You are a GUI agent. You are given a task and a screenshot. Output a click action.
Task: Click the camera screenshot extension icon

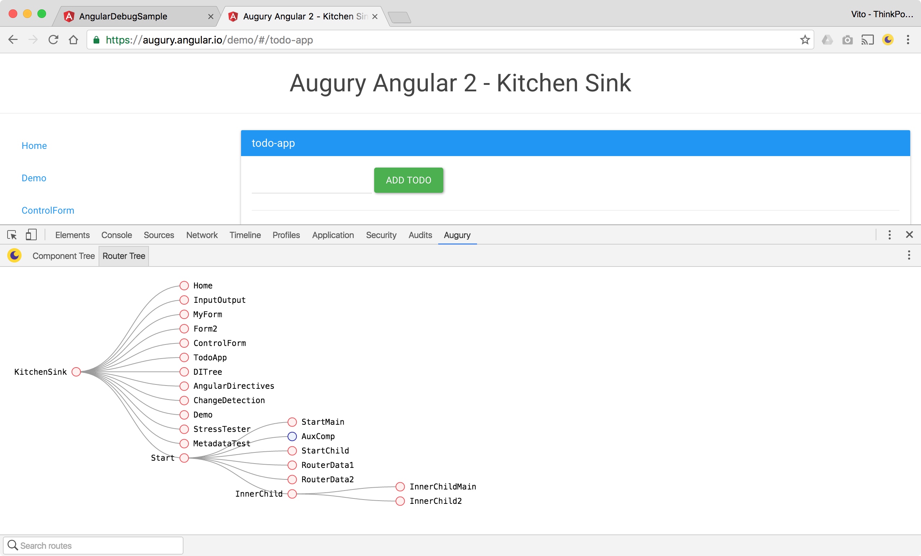(847, 40)
